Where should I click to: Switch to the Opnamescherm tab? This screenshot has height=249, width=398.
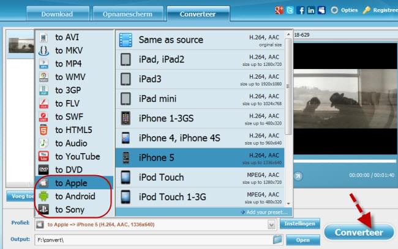point(128,14)
